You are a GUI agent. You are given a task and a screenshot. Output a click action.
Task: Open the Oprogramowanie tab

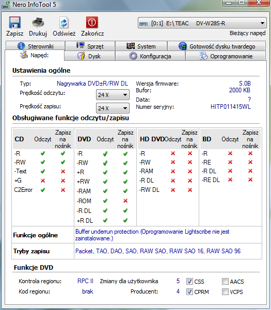tap(226, 56)
